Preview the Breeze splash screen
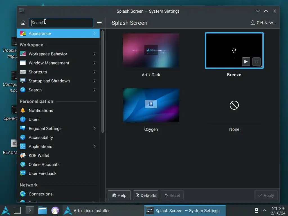Viewport: 288px width, 216px height. [246, 62]
